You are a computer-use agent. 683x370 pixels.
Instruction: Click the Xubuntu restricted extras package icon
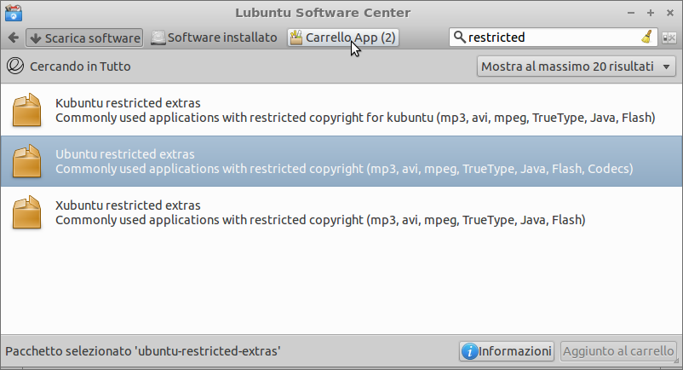point(27,211)
